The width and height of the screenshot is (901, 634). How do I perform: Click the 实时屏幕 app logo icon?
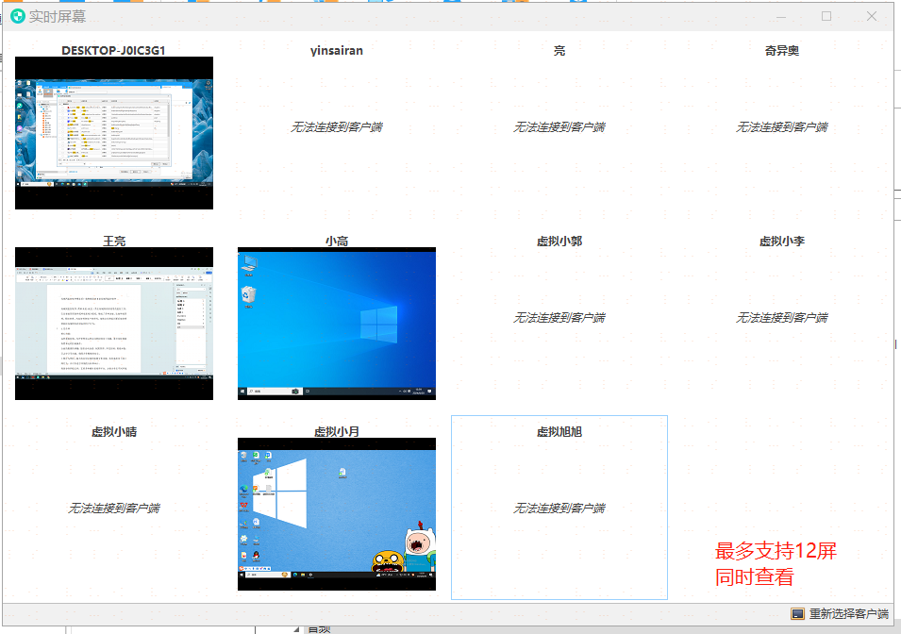[x=18, y=16]
